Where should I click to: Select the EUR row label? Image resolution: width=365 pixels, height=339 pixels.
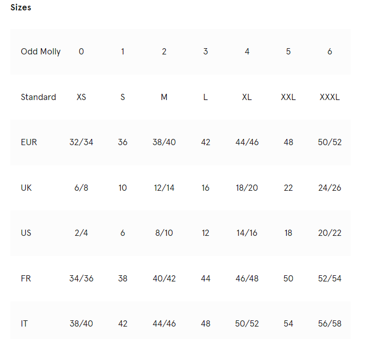point(29,142)
